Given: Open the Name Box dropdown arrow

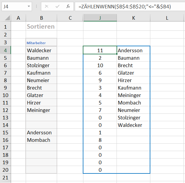Looking at the screenshot, I should (29, 6).
